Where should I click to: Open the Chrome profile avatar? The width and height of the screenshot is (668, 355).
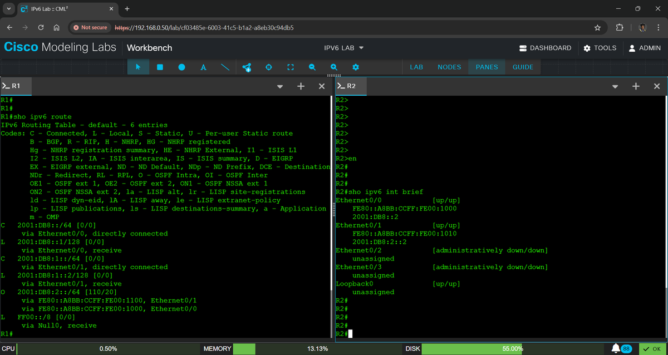pos(642,27)
